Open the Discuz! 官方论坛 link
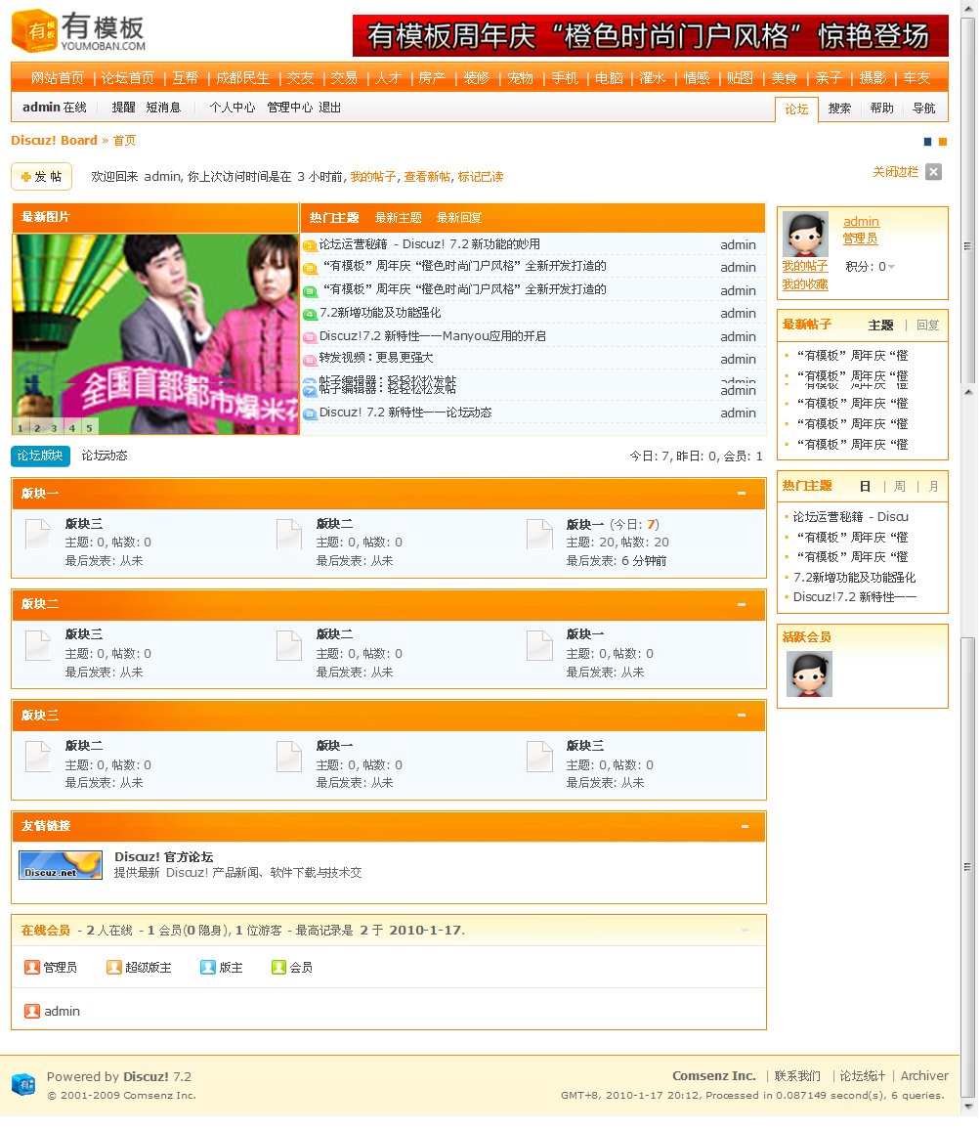 [x=163, y=857]
